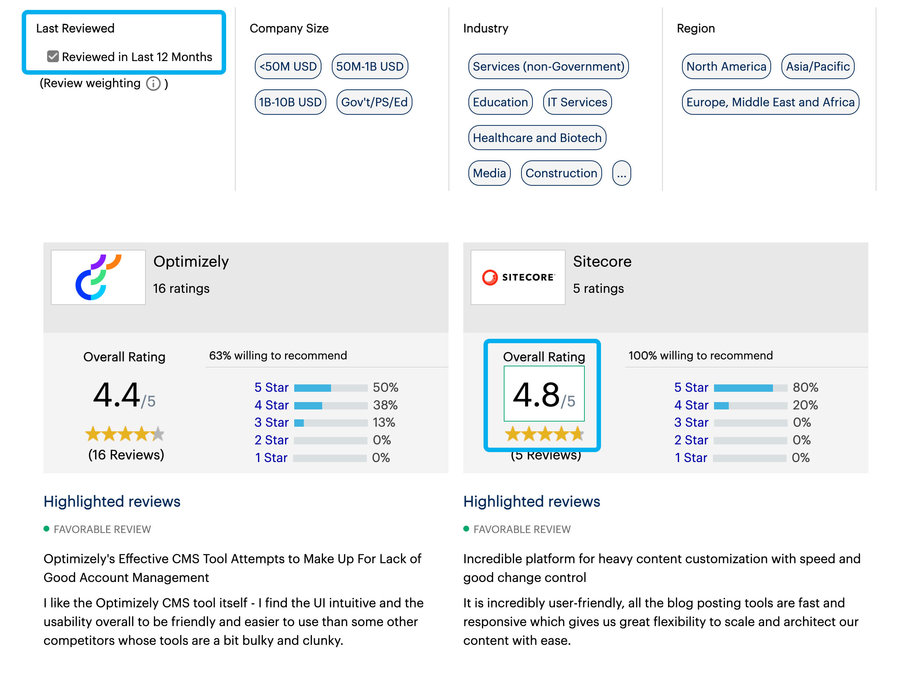Toggle the Media industry filter
The height and width of the screenshot is (682, 900).
(x=489, y=173)
